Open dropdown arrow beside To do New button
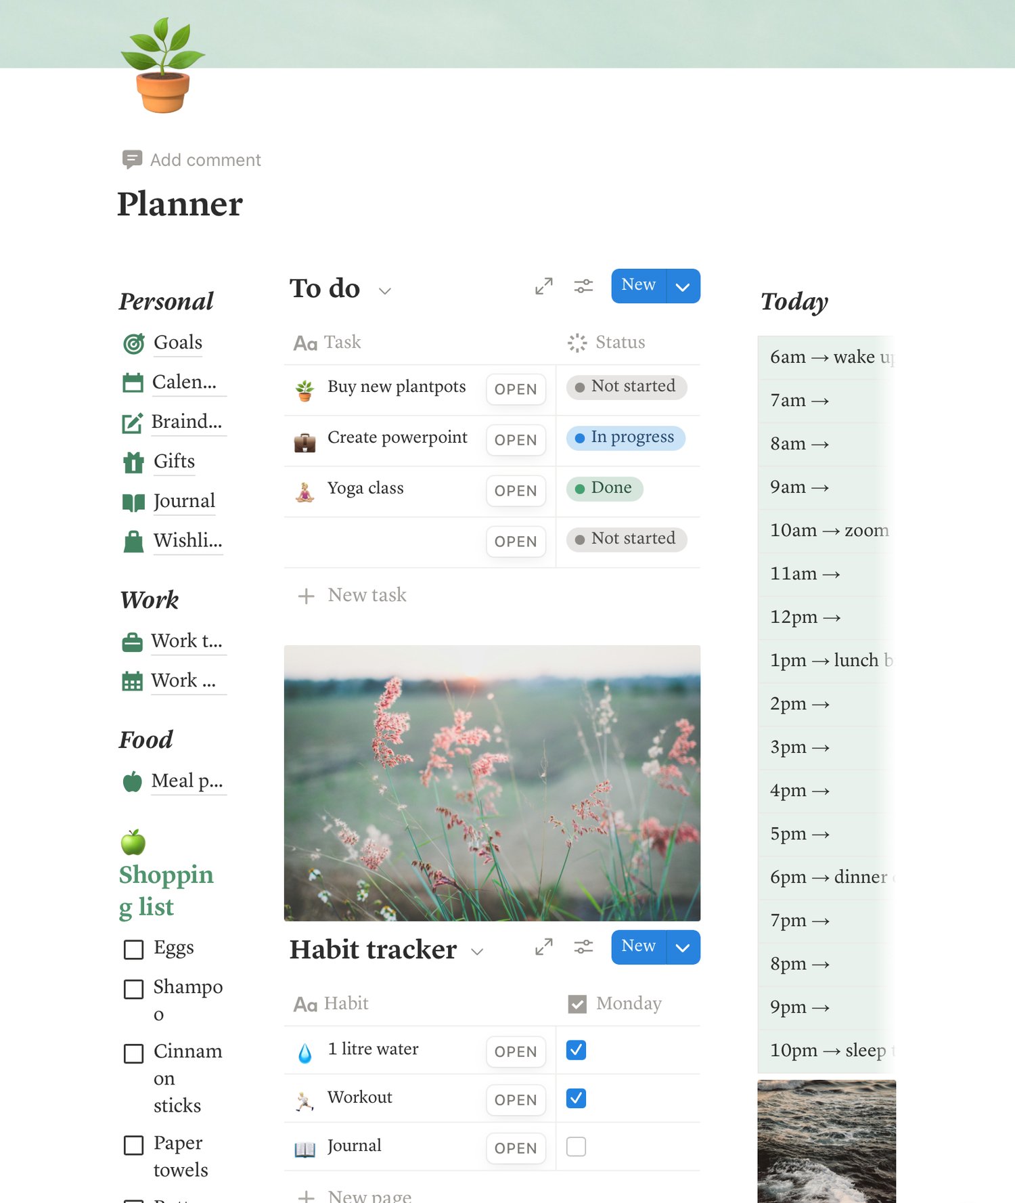Screen dimensions: 1015x1203 [683, 286]
